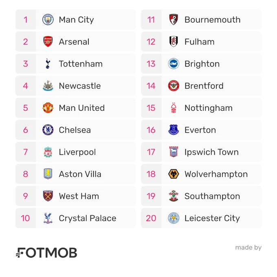Screen dimensions: 277x277
Task: Open the Bournemouth team row
Action: pos(201,20)
